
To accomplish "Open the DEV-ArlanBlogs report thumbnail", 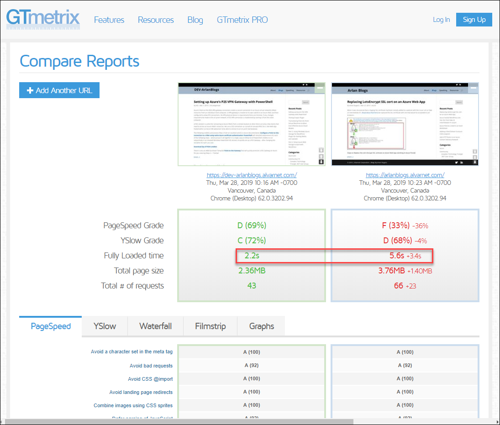I will (x=251, y=124).
